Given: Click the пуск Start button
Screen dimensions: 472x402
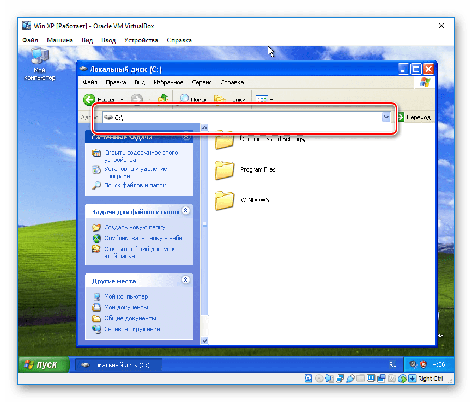Looking at the screenshot, I should (44, 364).
